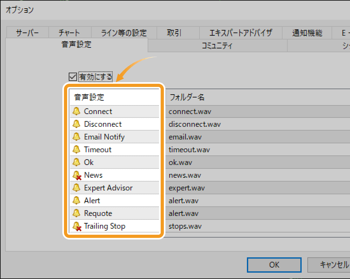Image resolution: width=350 pixels, height=279 pixels.
Task: Click the bell icon next to Connect
Action: (x=77, y=111)
